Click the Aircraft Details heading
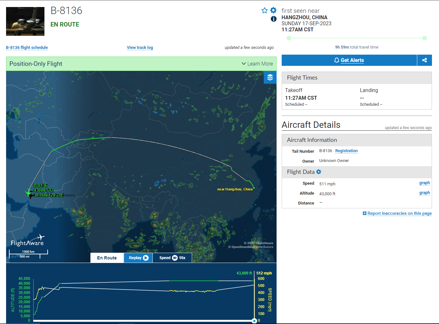This screenshot has width=439, height=324. click(311, 125)
